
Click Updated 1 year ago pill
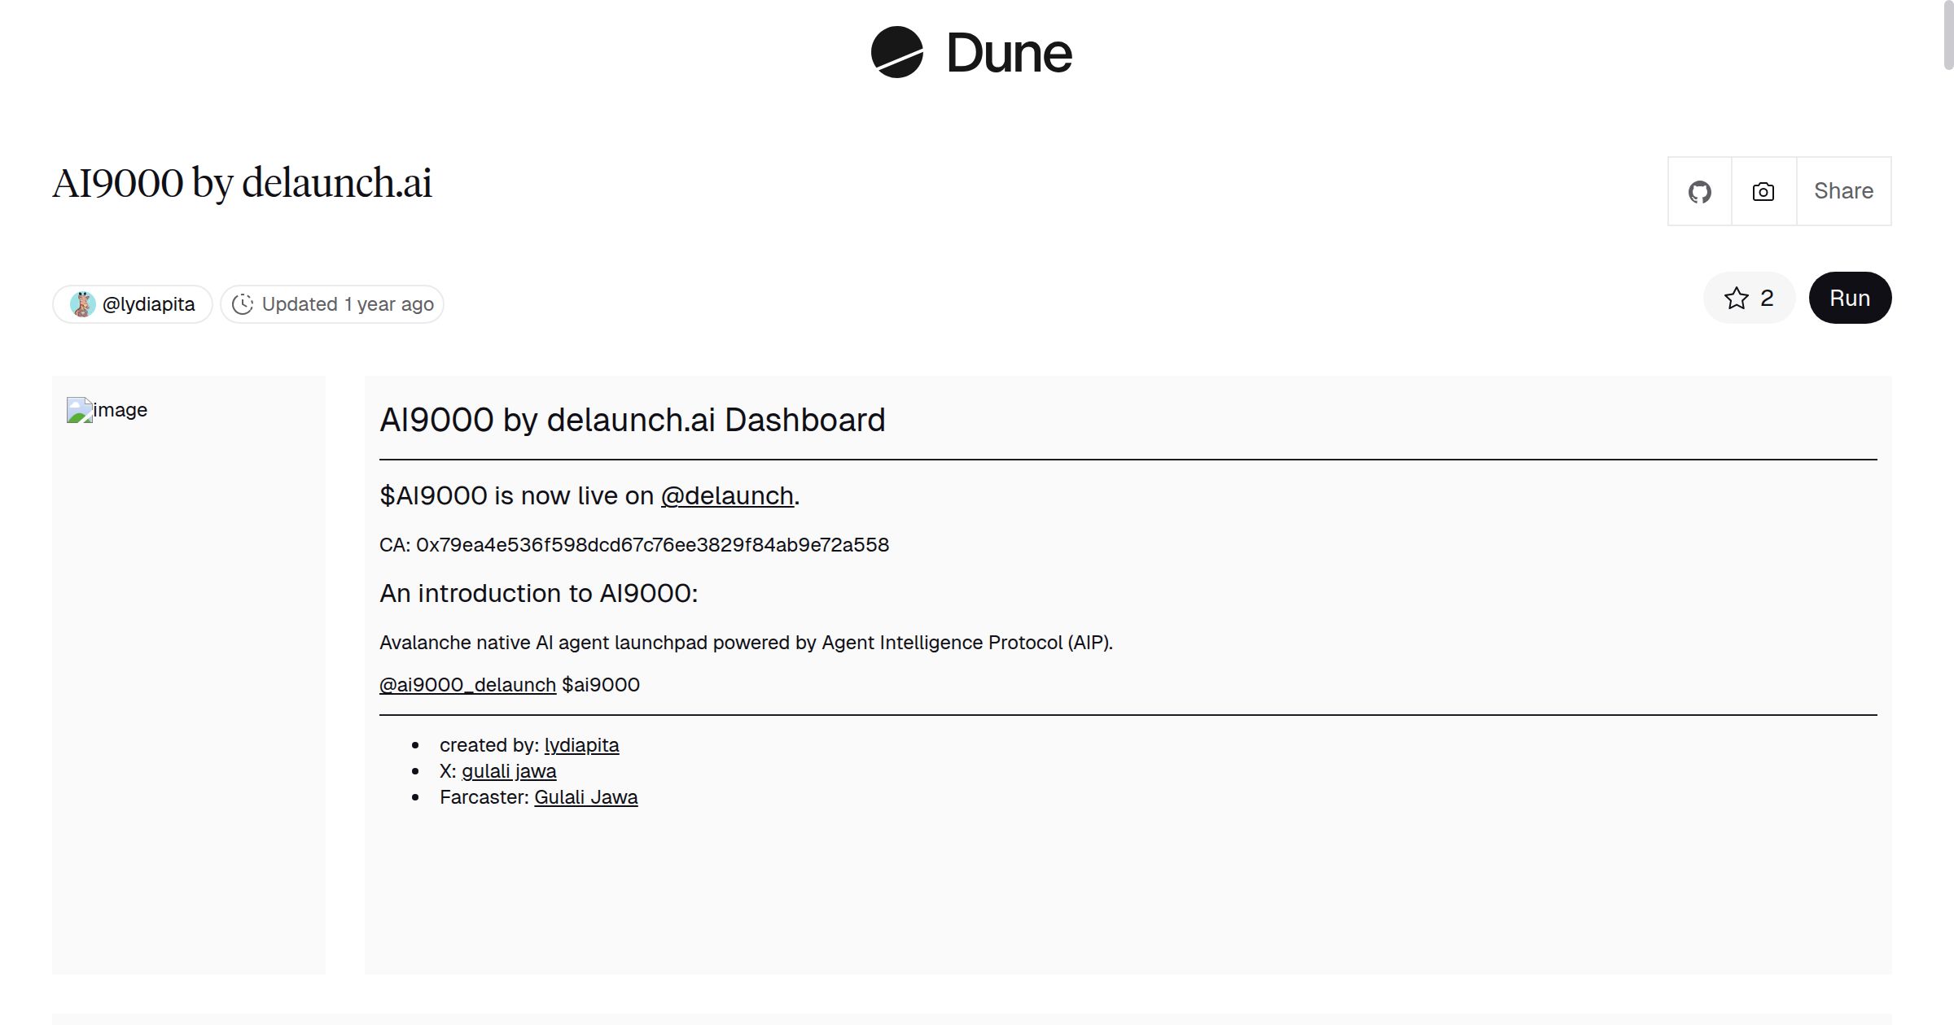tap(331, 303)
